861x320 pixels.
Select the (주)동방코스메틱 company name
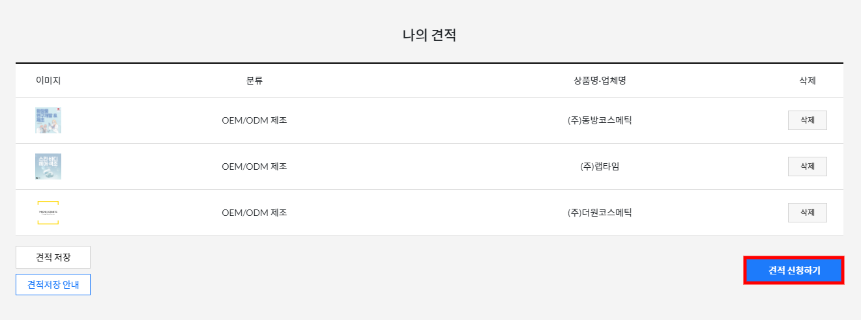[x=600, y=120]
